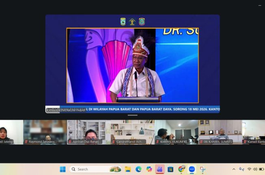Open File Explorer from the taskbar
This screenshot has width=265, height=175.
pos(128,169)
